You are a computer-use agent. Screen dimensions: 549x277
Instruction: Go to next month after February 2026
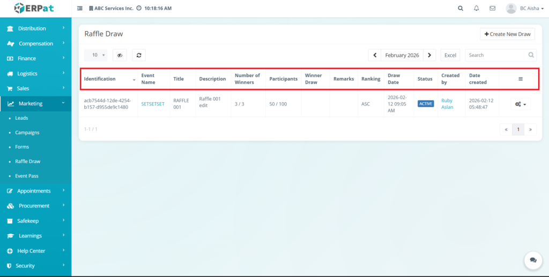pos(429,55)
